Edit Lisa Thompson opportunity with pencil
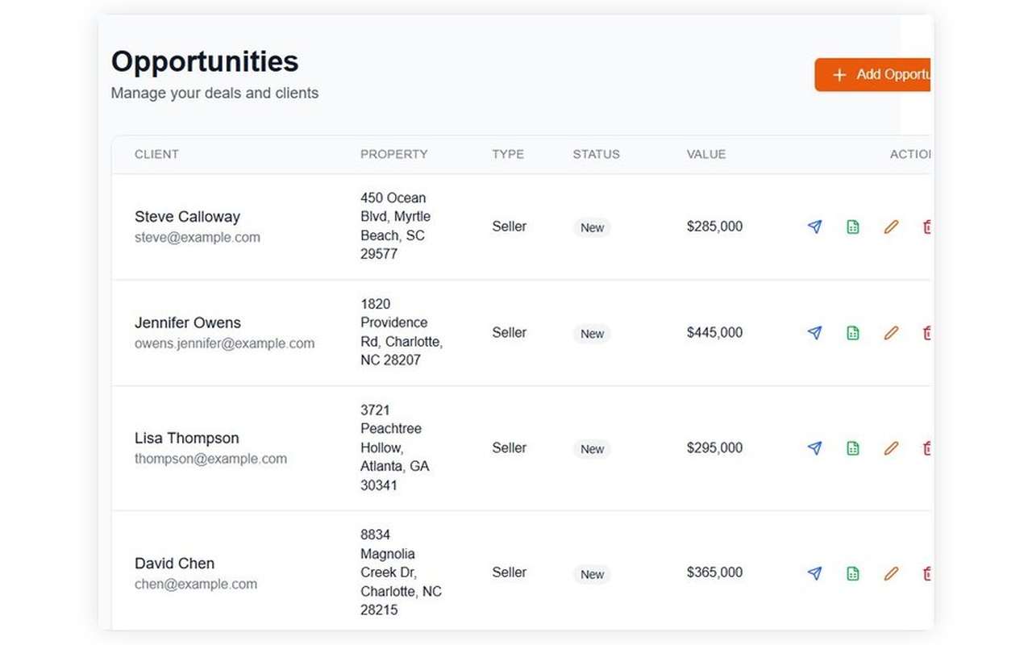 point(891,448)
